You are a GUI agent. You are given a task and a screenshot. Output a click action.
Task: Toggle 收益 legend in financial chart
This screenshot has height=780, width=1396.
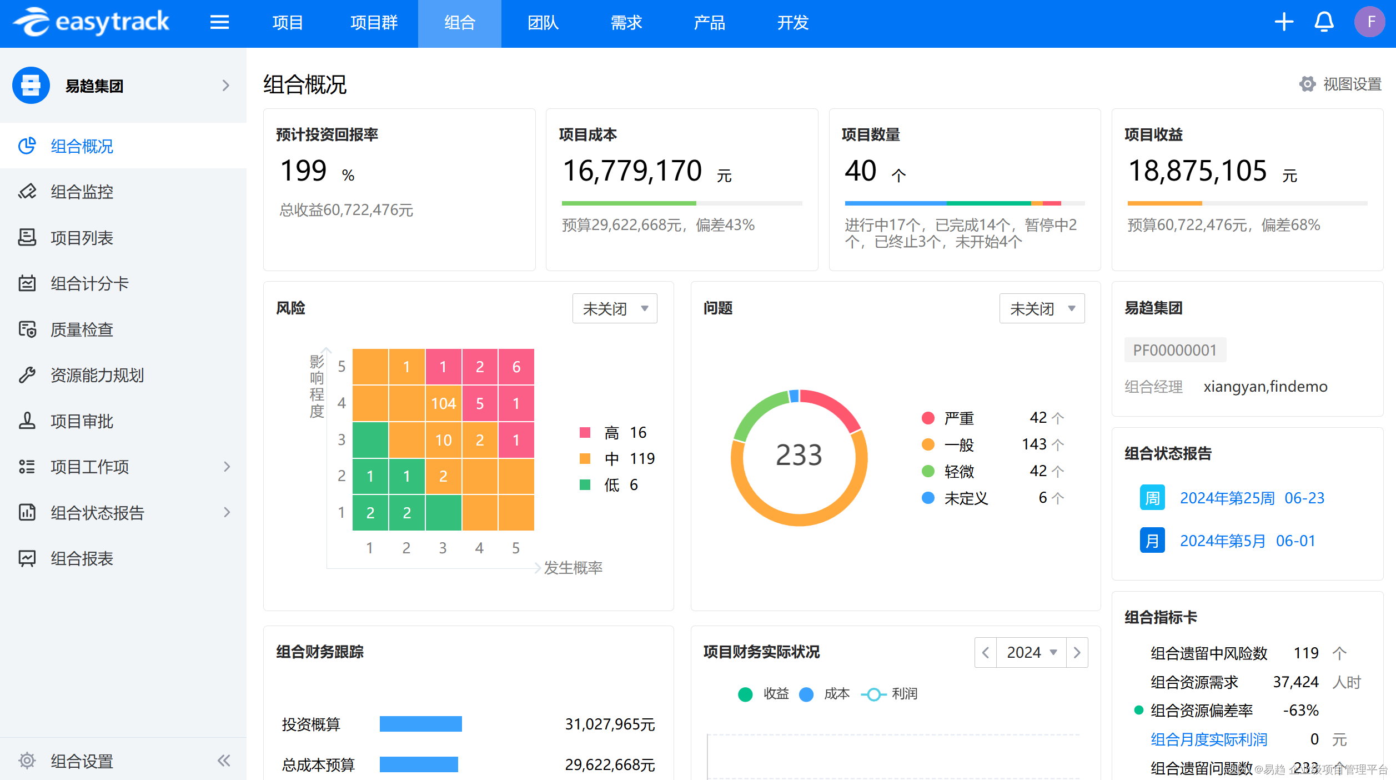(x=764, y=694)
